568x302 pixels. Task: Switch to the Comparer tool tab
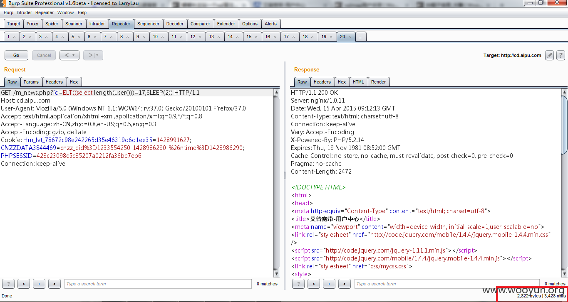pyautogui.click(x=201, y=24)
